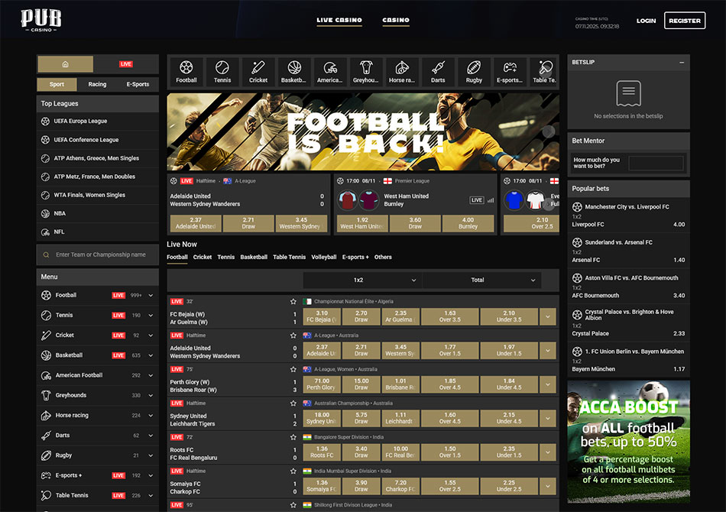
Task: Switch to the Racing tab
Action: (x=97, y=85)
